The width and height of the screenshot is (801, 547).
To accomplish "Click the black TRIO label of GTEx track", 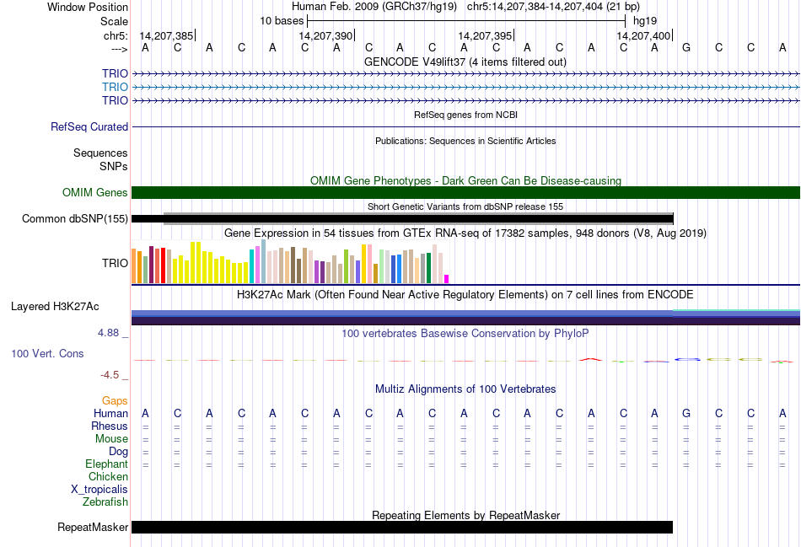I will click(x=115, y=263).
